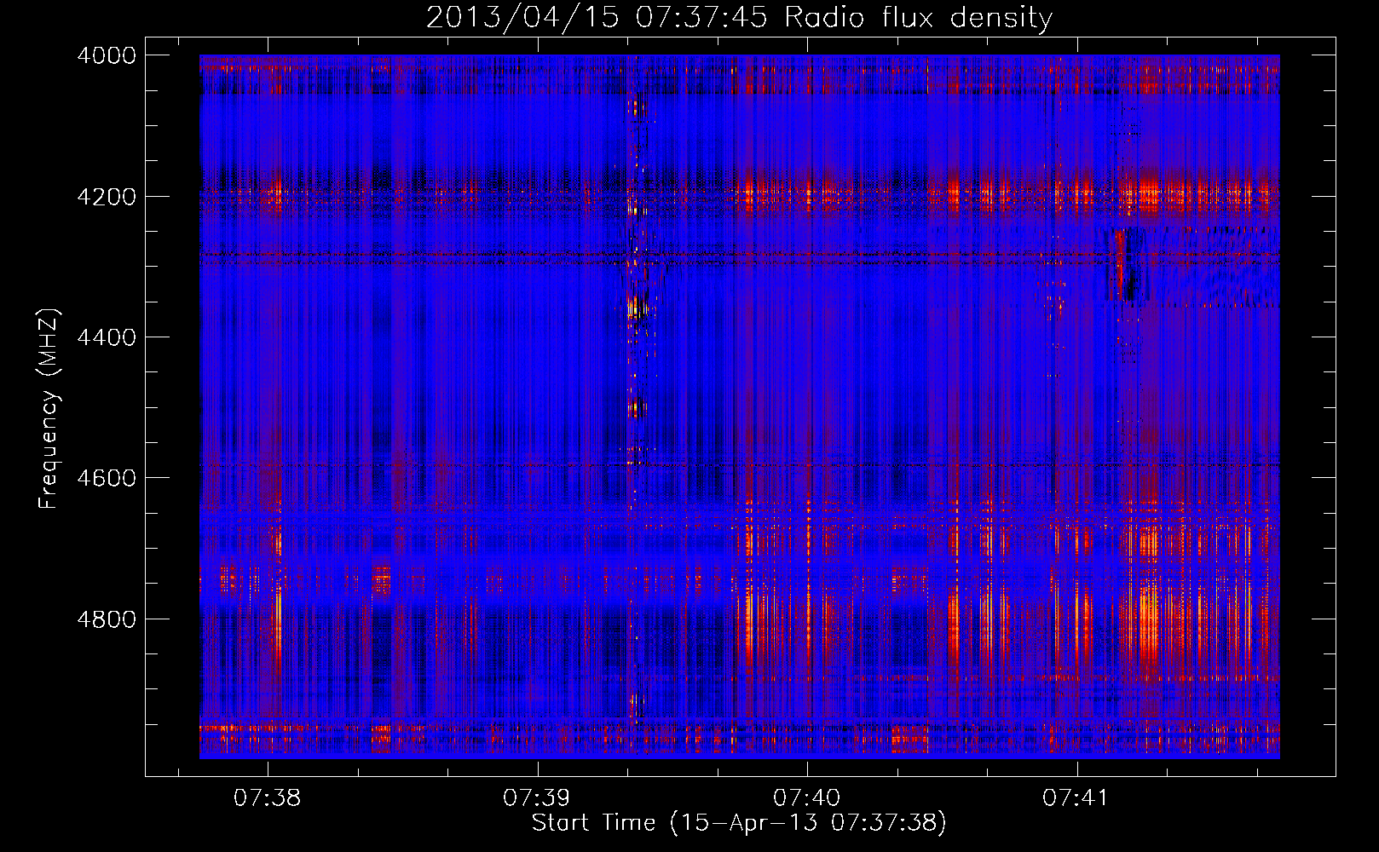Click the plot title 'Radio flux density'
This screenshot has width=1379, height=852.
[x=919, y=17]
